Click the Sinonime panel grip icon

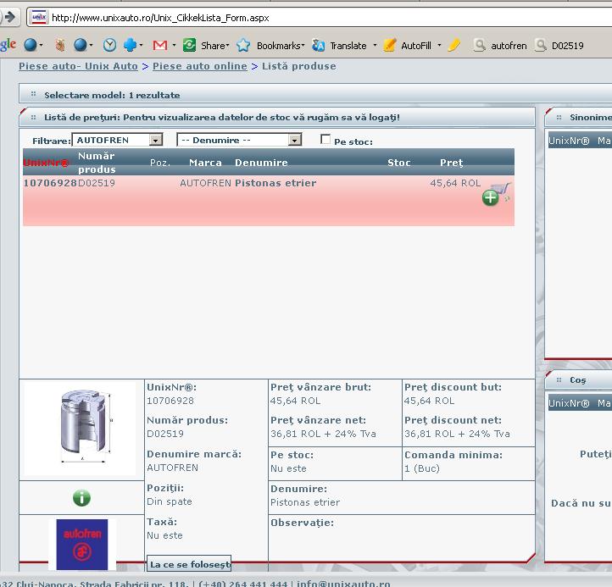tap(559, 117)
